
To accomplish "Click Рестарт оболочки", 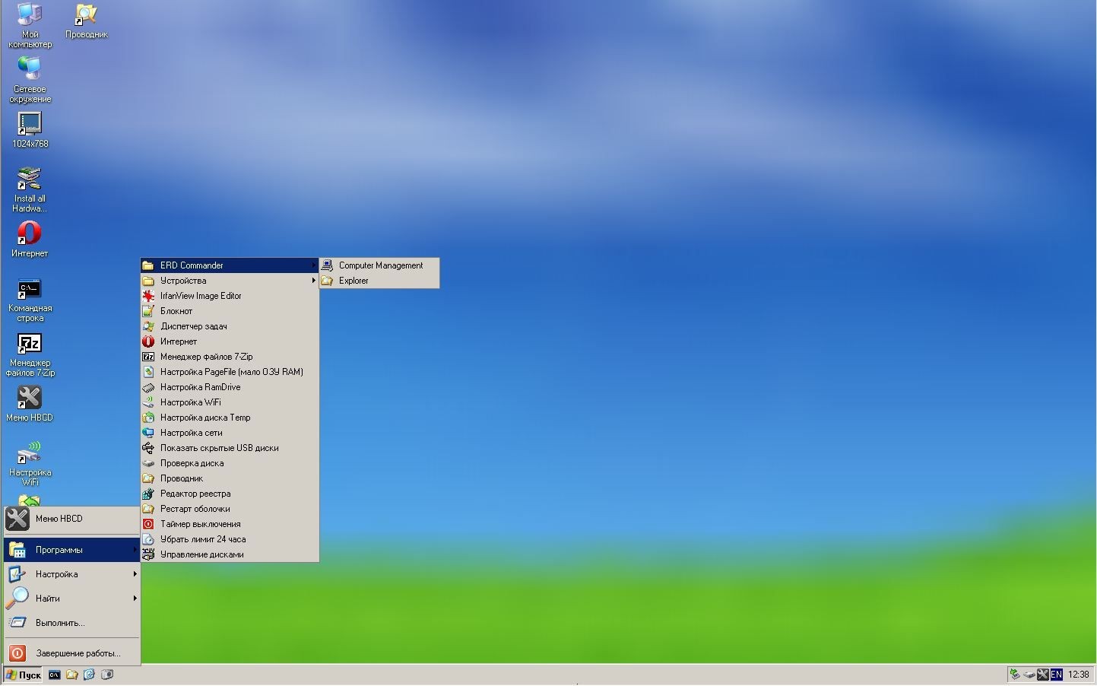I will pyautogui.click(x=230, y=509).
